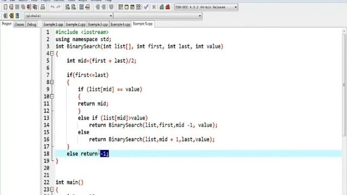Select the Example5.cpp tab
The width and height of the screenshot is (347, 195).
click(143, 24)
